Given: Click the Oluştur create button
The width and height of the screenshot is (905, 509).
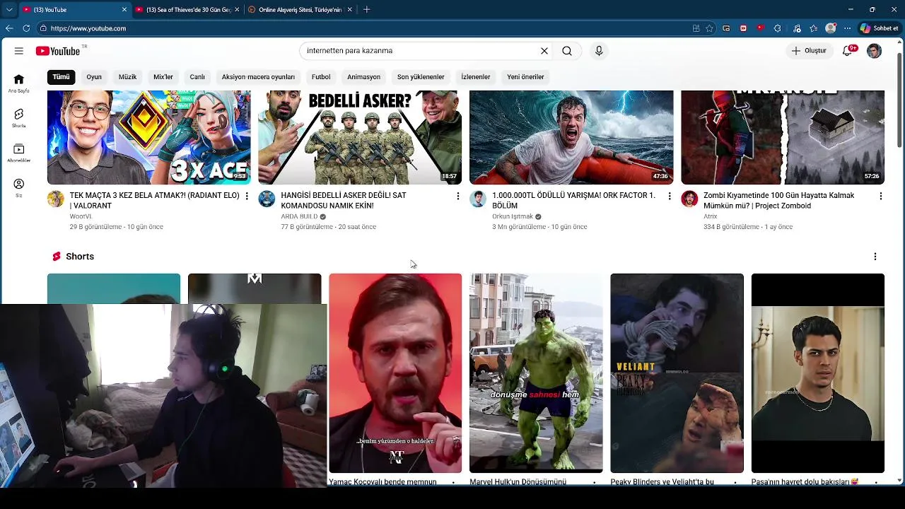Looking at the screenshot, I should point(809,51).
